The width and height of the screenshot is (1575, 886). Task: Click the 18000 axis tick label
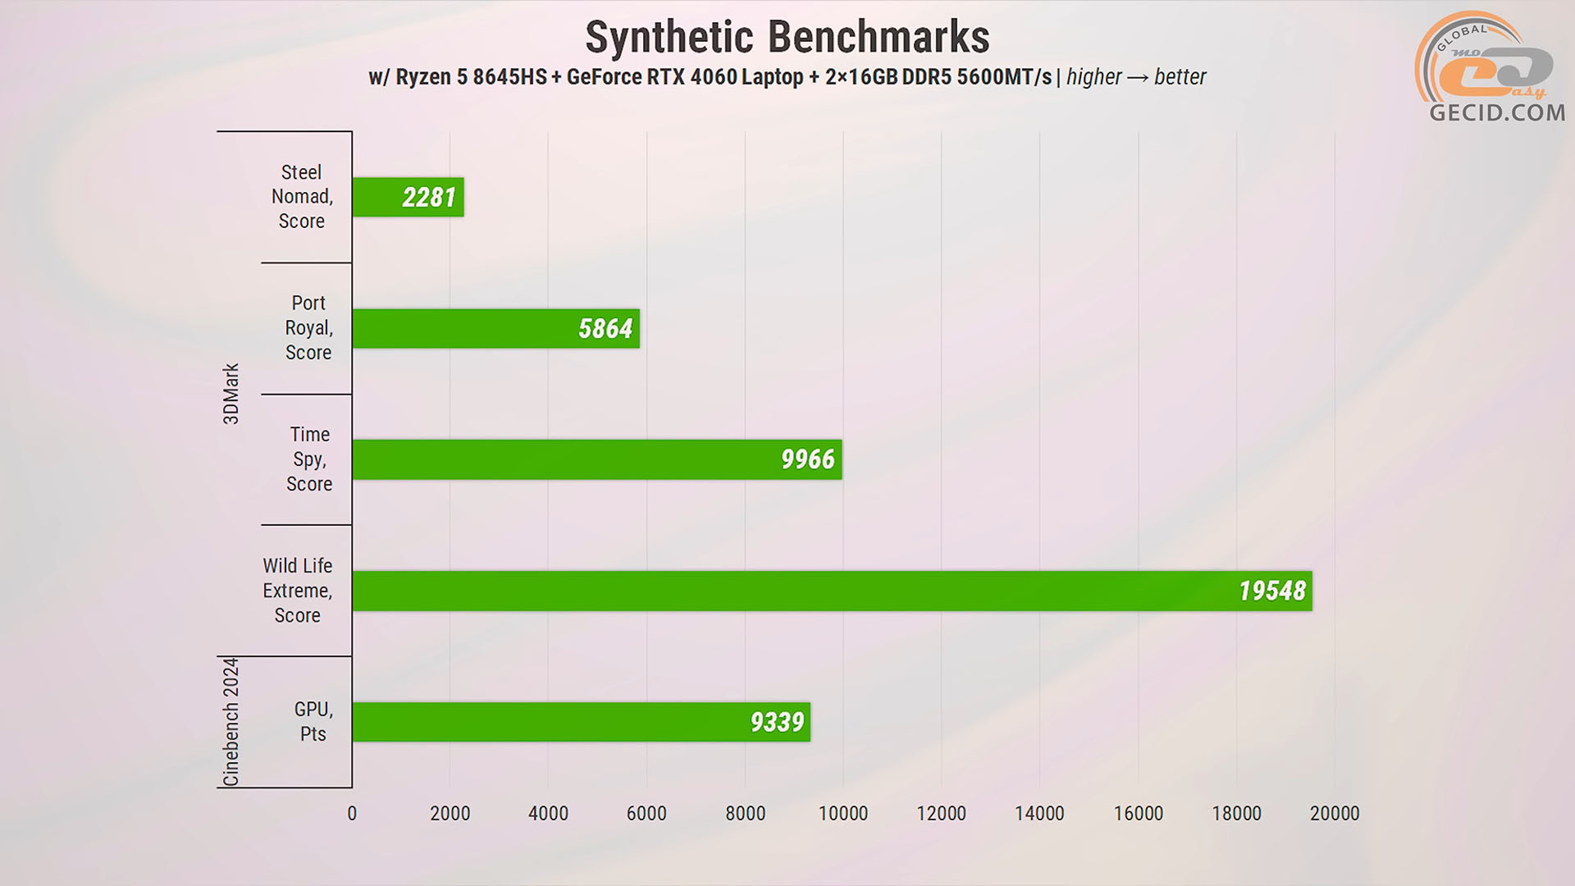pos(1236,814)
